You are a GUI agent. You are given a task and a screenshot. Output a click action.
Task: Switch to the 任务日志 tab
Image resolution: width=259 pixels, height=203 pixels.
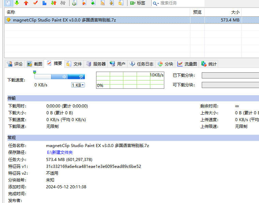(x=141, y=64)
